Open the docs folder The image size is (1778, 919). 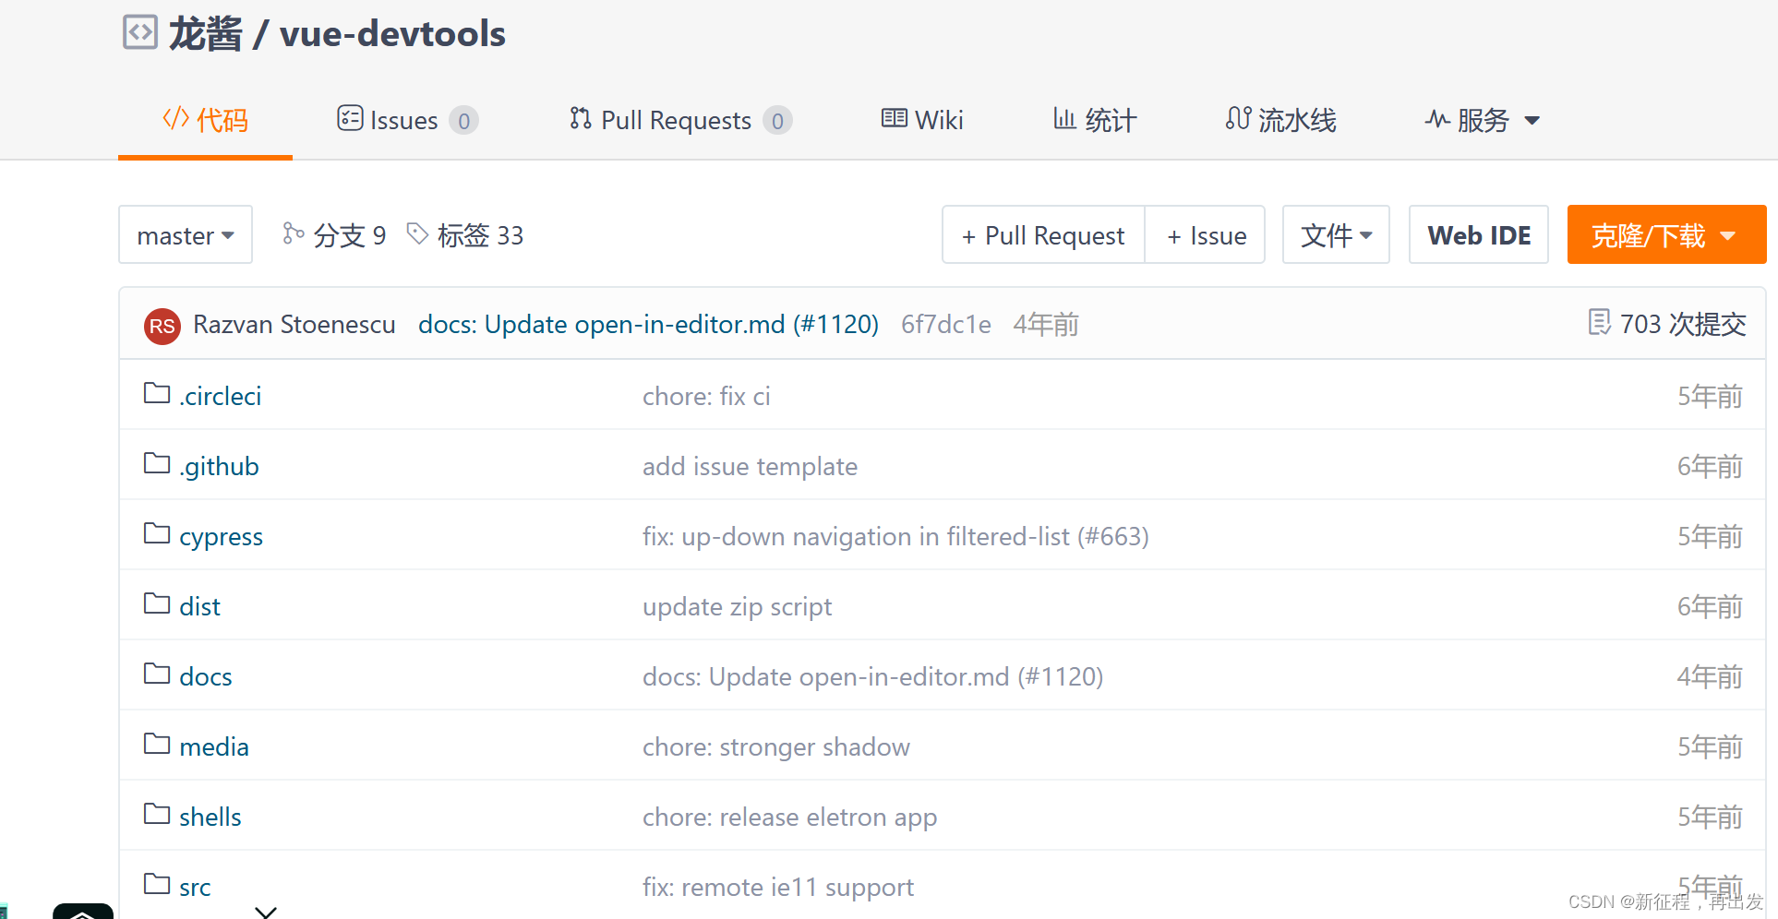pos(206,676)
